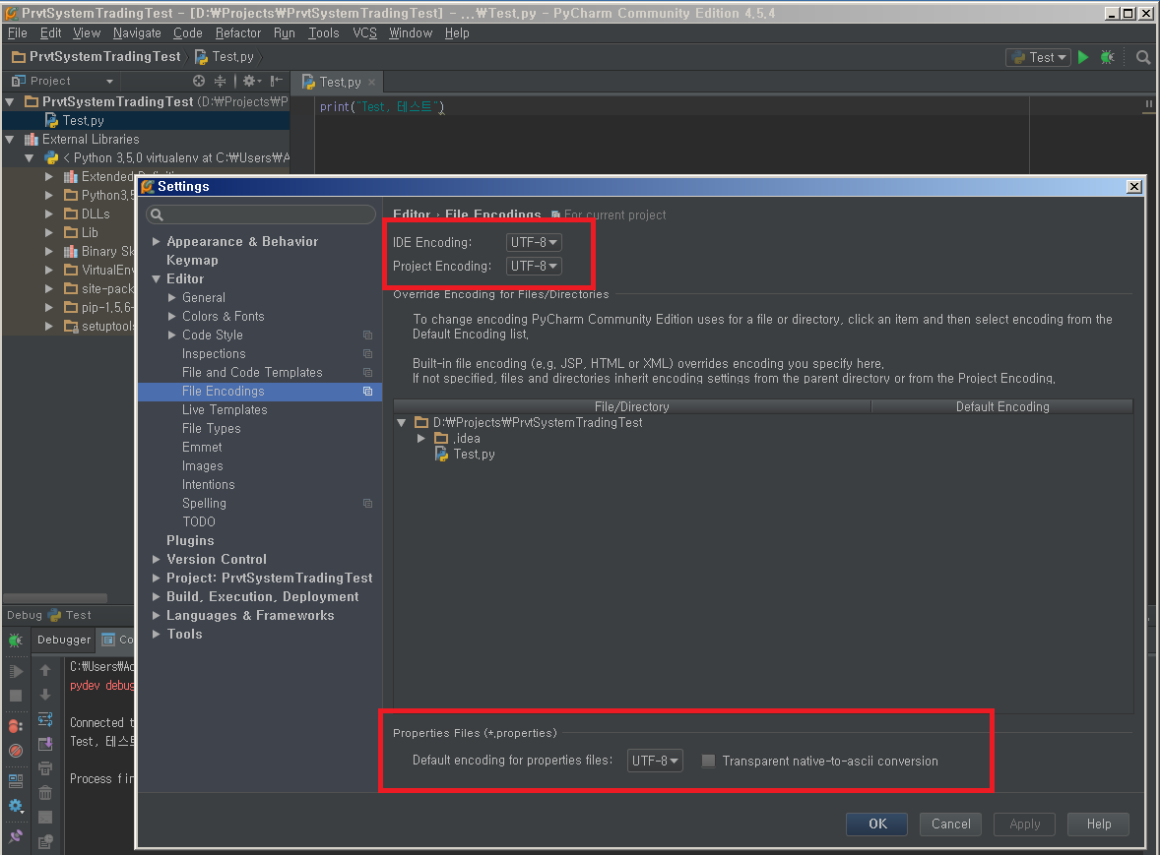Click the Restore Layout icon in the debug panel

[x=16, y=780]
